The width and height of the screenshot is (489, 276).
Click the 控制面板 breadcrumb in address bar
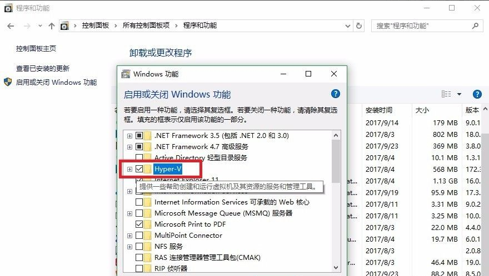coord(96,25)
